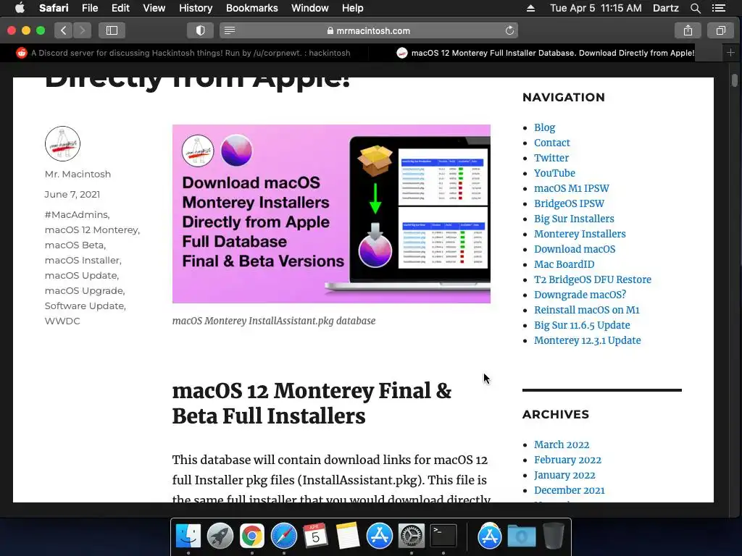Image resolution: width=742 pixels, height=556 pixels.
Task: Click the page vertical scrollbar thumb
Action: coord(735,80)
